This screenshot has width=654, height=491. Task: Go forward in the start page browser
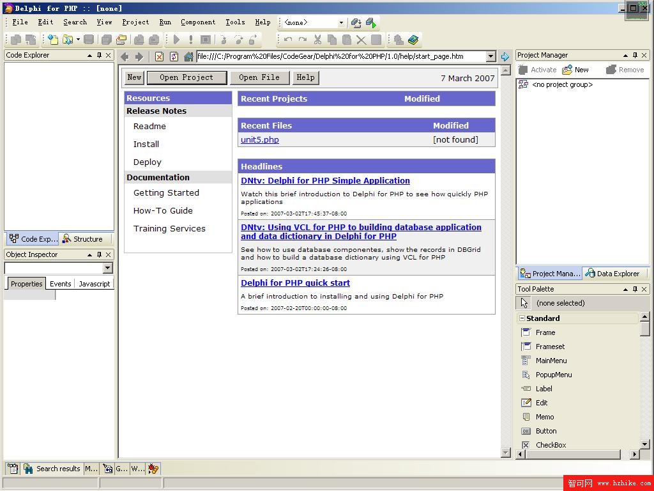tap(139, 57)
